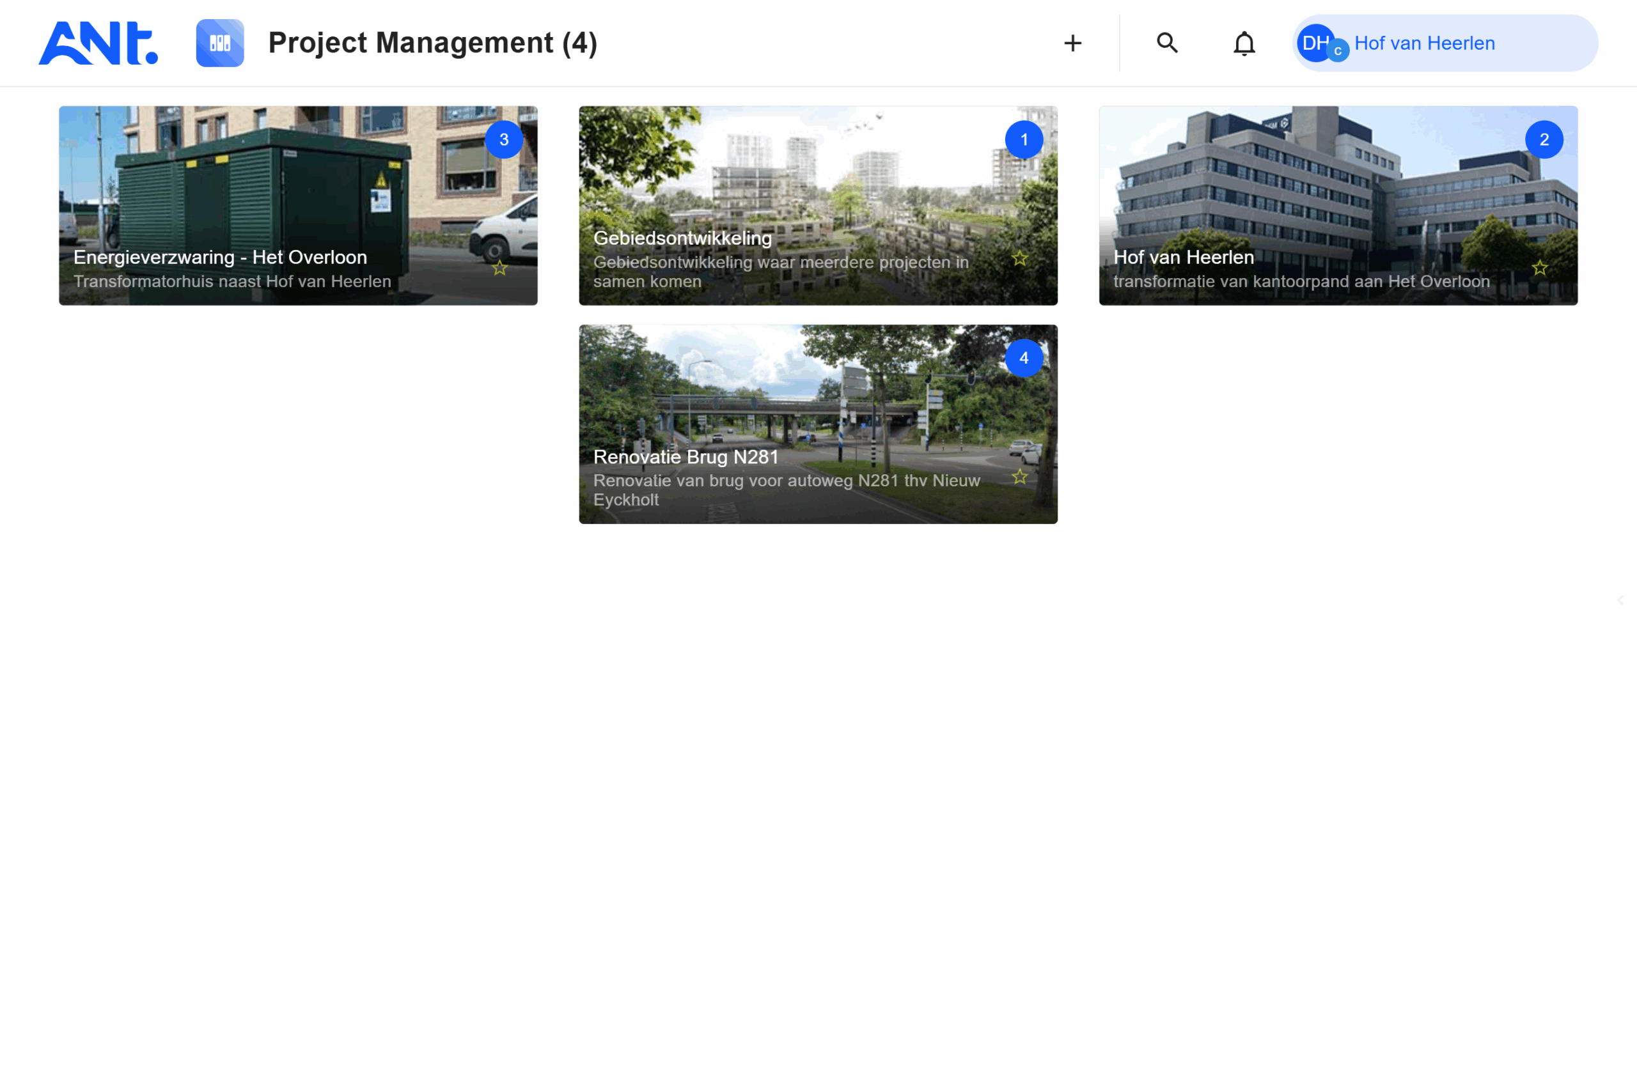This screenshot has width=1637, height=1091.
Task: Open Hof van Heerlen account menu
Action: click(x=1445, y=43)
